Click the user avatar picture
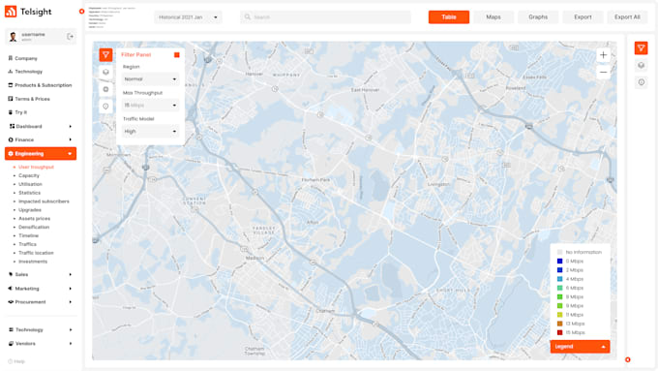658x371 pixels. click(13, 37)
